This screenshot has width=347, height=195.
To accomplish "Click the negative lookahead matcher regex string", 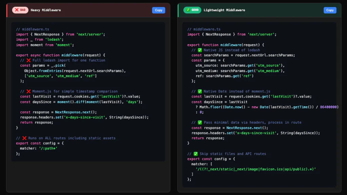I will 256,169.
